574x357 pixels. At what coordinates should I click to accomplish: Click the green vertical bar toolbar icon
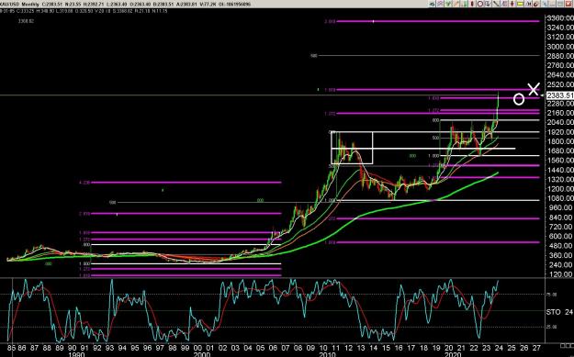(464, 4)
